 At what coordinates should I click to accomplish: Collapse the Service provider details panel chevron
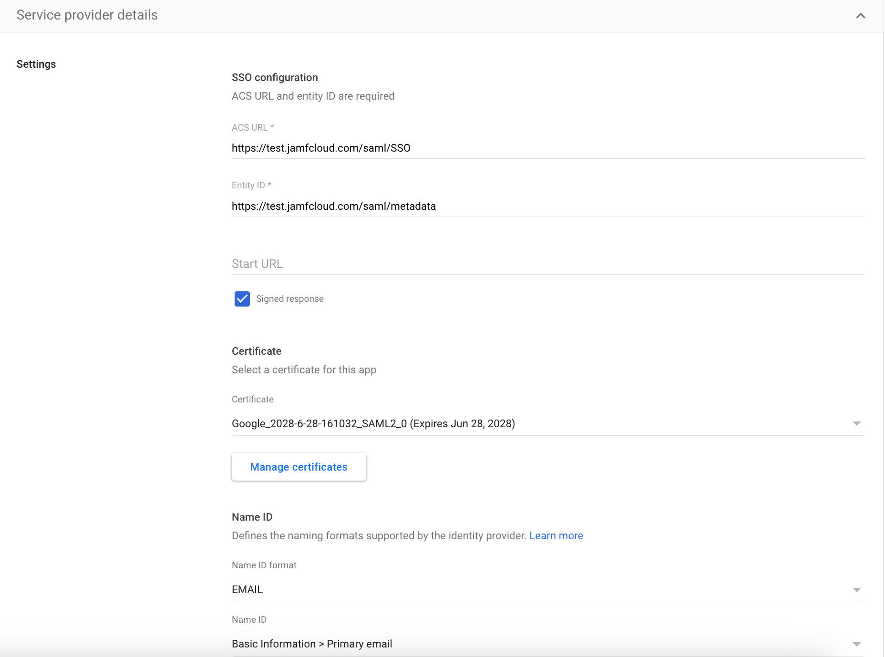click(860, 16)
